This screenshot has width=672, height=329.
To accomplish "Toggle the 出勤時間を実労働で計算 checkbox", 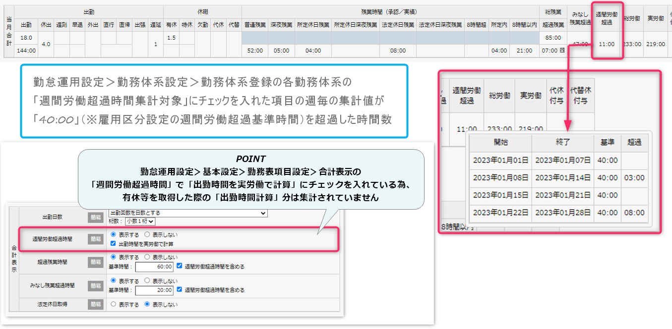I will point(114,244).
